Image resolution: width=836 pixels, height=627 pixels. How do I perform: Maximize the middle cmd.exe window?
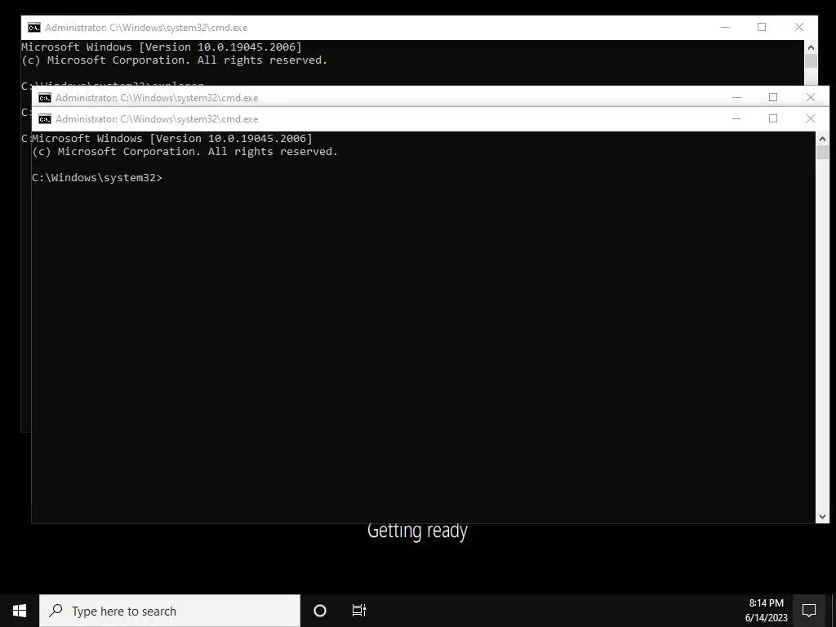click(x=773, y=97)
